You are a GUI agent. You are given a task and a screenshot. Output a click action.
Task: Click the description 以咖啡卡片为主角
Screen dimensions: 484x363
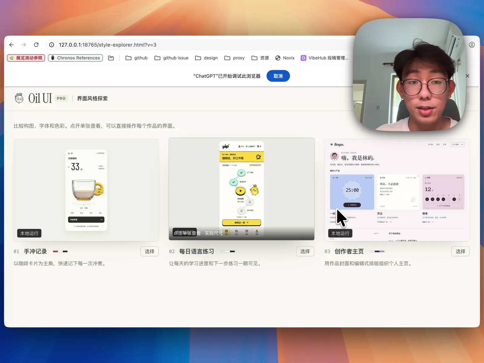(x=60, y=263)
